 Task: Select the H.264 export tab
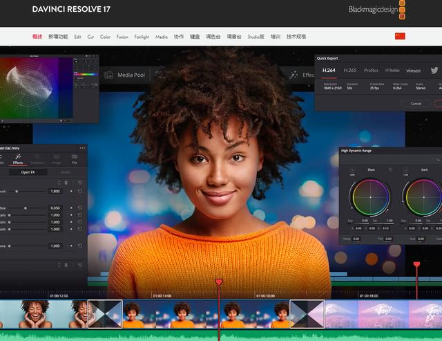pyautogui.click(x=329, y=71)
